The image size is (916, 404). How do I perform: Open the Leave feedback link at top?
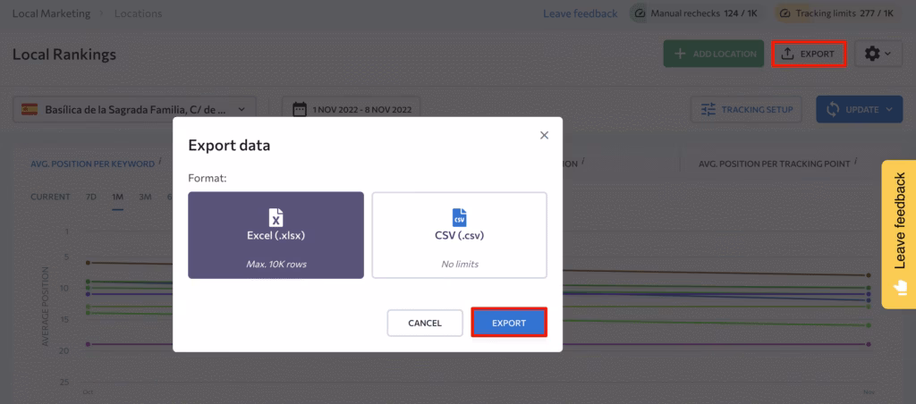tap(580, 13)
